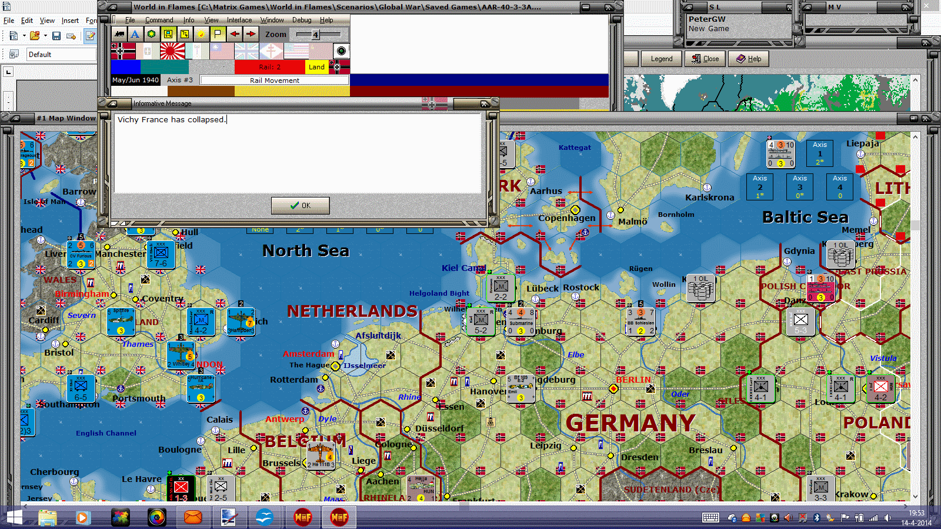The height and width of the screenshot is (529, 941).
Task: Click the Close button with the door icon
Action: 705,59
